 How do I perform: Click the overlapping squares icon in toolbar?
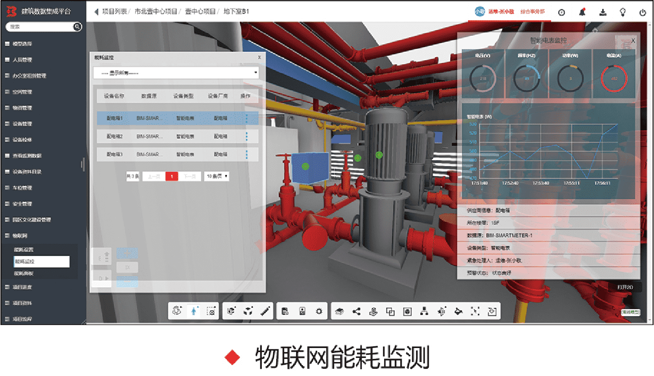click(x=390, y=311)
